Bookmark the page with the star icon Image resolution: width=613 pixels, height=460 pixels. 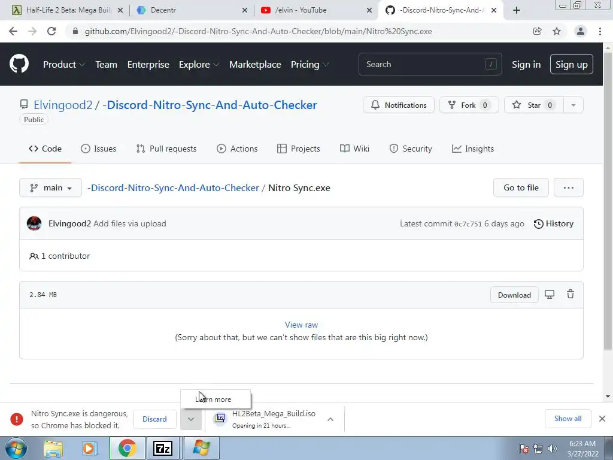click(557, 31)
